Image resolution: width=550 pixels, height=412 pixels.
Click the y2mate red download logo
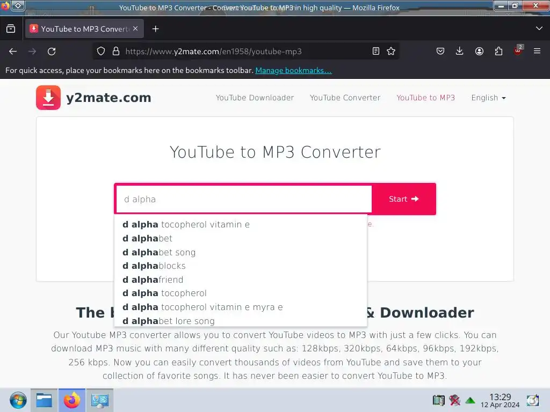click(x=48, y=98)
